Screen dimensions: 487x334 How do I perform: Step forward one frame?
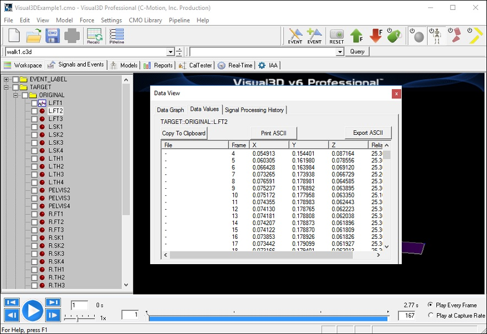[x=53, y=315]
